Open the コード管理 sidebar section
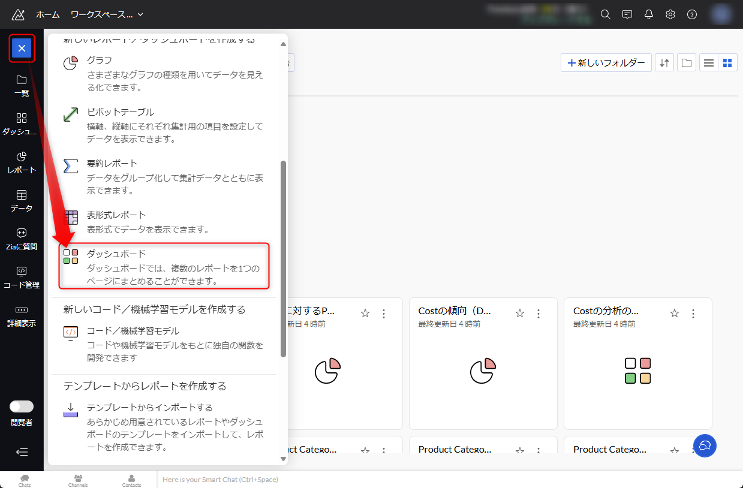This screenshot has height=488, width=743. point(21,276)
